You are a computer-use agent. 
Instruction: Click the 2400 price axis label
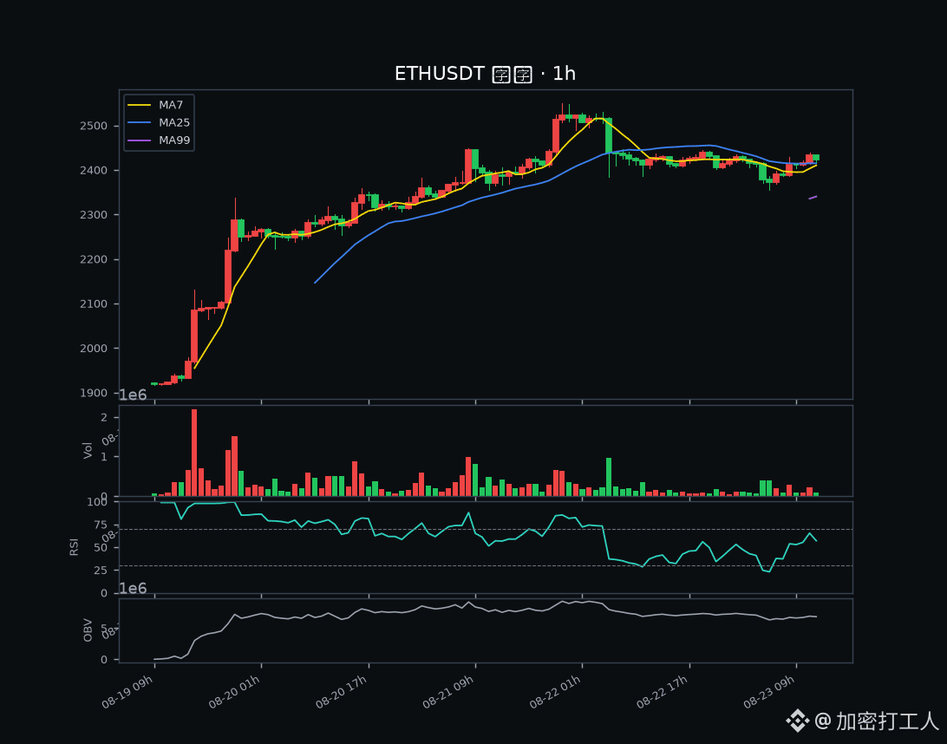pyautogui.click(x=94, y=171)
